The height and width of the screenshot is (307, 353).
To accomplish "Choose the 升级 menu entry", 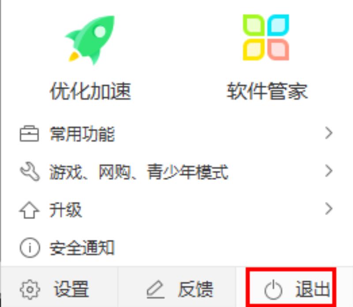I will [x=176, y=210].
